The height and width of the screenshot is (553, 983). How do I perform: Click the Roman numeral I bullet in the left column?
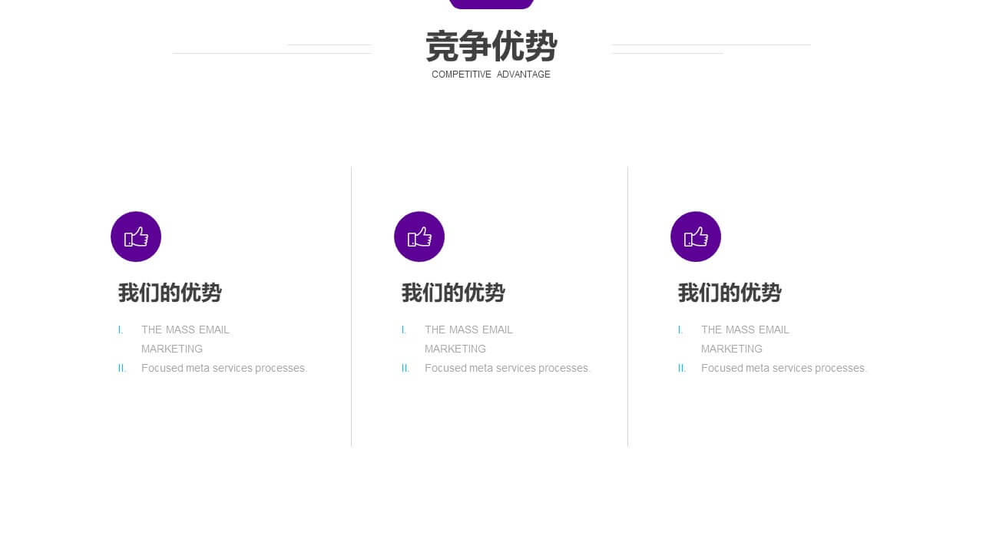tap(121, 329)
